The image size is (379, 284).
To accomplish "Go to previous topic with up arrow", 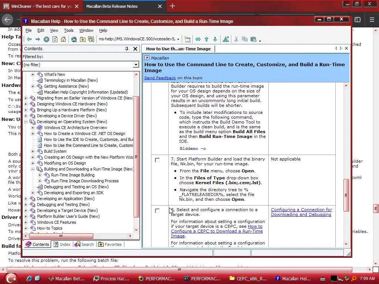I will 207,39.
